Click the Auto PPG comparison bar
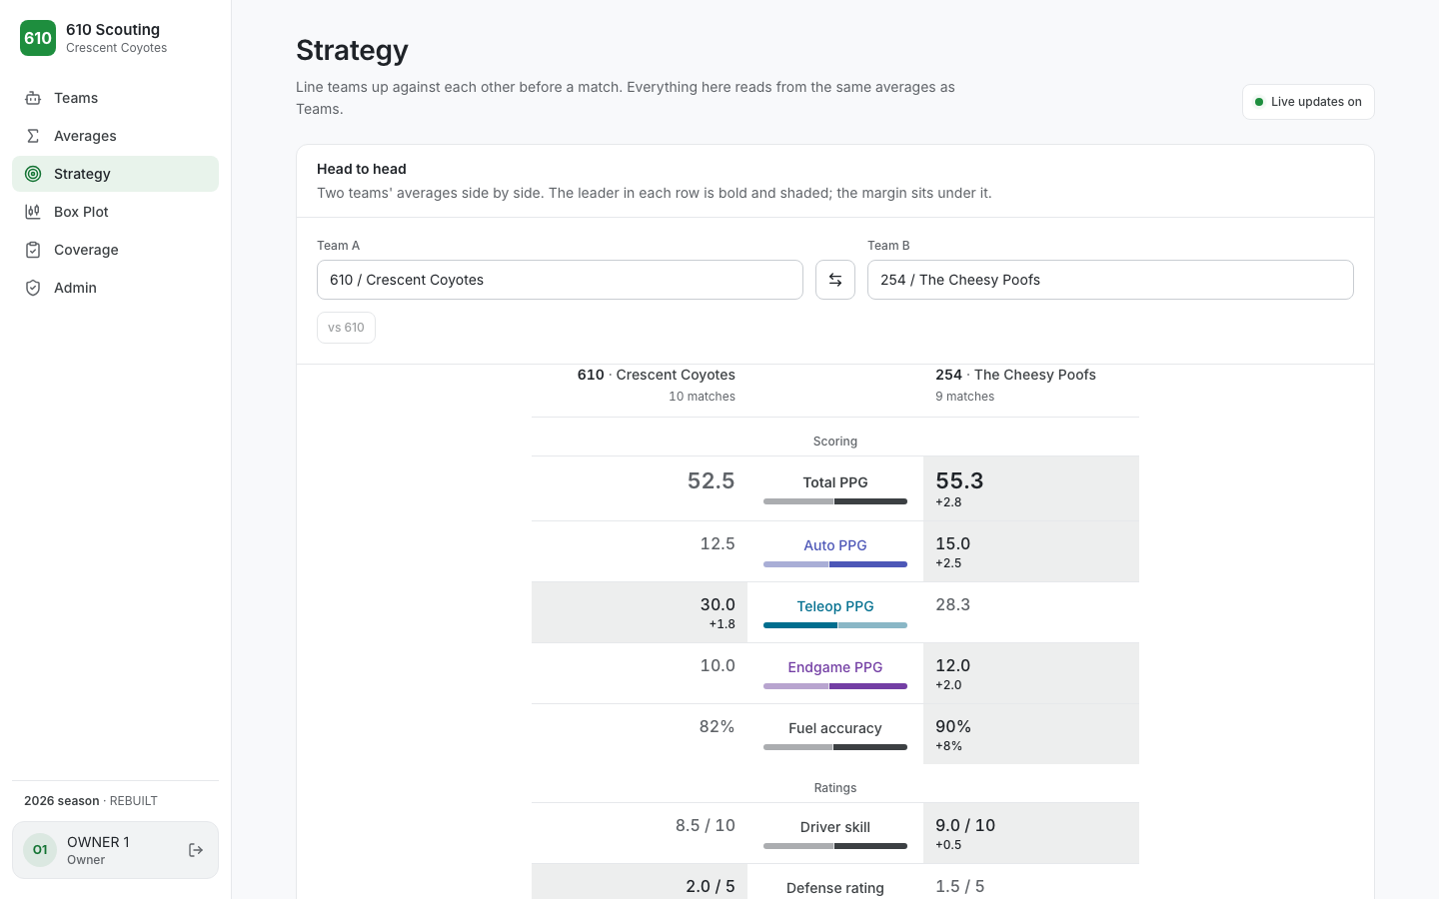 pos(835,564)
